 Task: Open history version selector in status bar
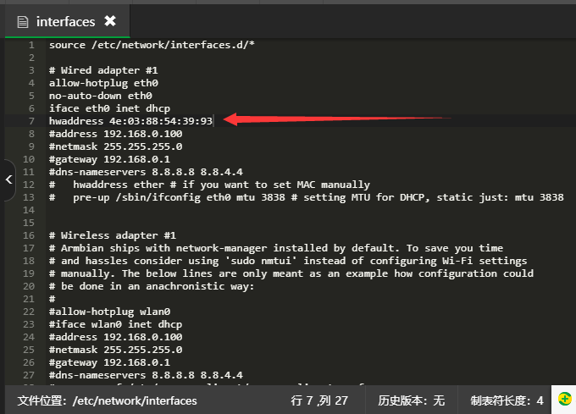(x=412, y=400)
